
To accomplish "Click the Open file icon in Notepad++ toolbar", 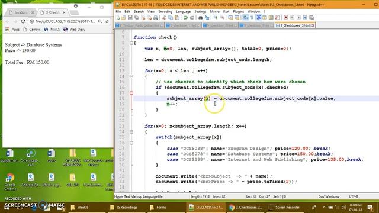I will click(124, 17).
